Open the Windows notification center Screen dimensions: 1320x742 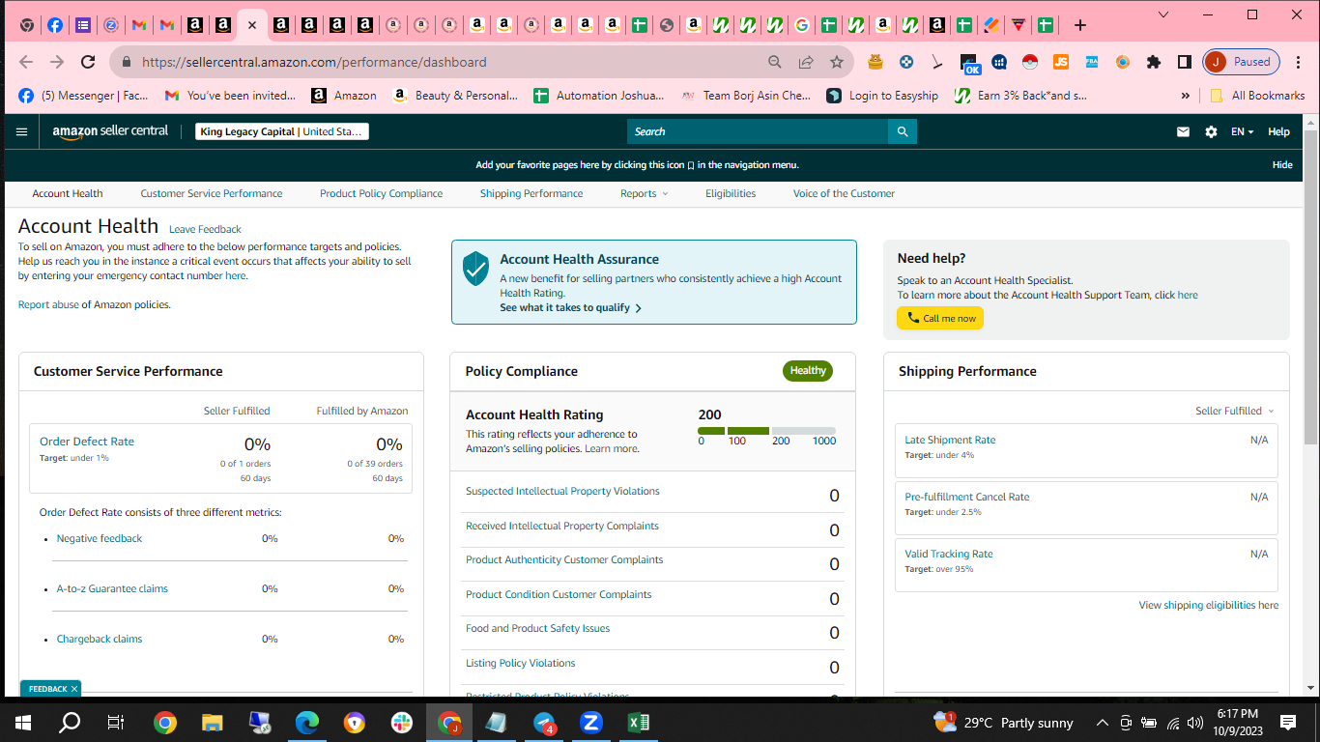click(1288, 723)
